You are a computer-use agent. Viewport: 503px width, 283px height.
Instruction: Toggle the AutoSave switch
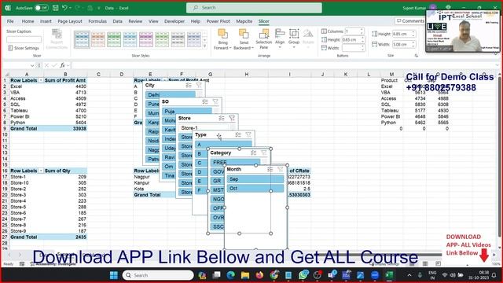click(42, 8)
